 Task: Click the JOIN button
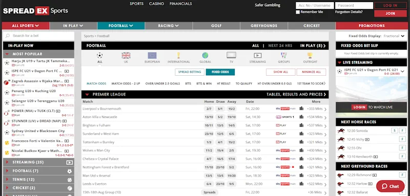click(x=391, y=13)
